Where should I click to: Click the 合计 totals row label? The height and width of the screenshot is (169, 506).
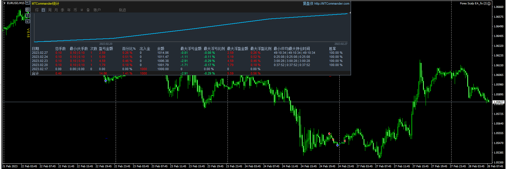click(x=35, y=73)
